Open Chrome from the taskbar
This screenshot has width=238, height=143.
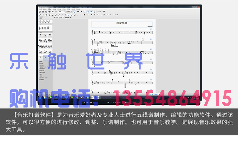pos(77,97)
